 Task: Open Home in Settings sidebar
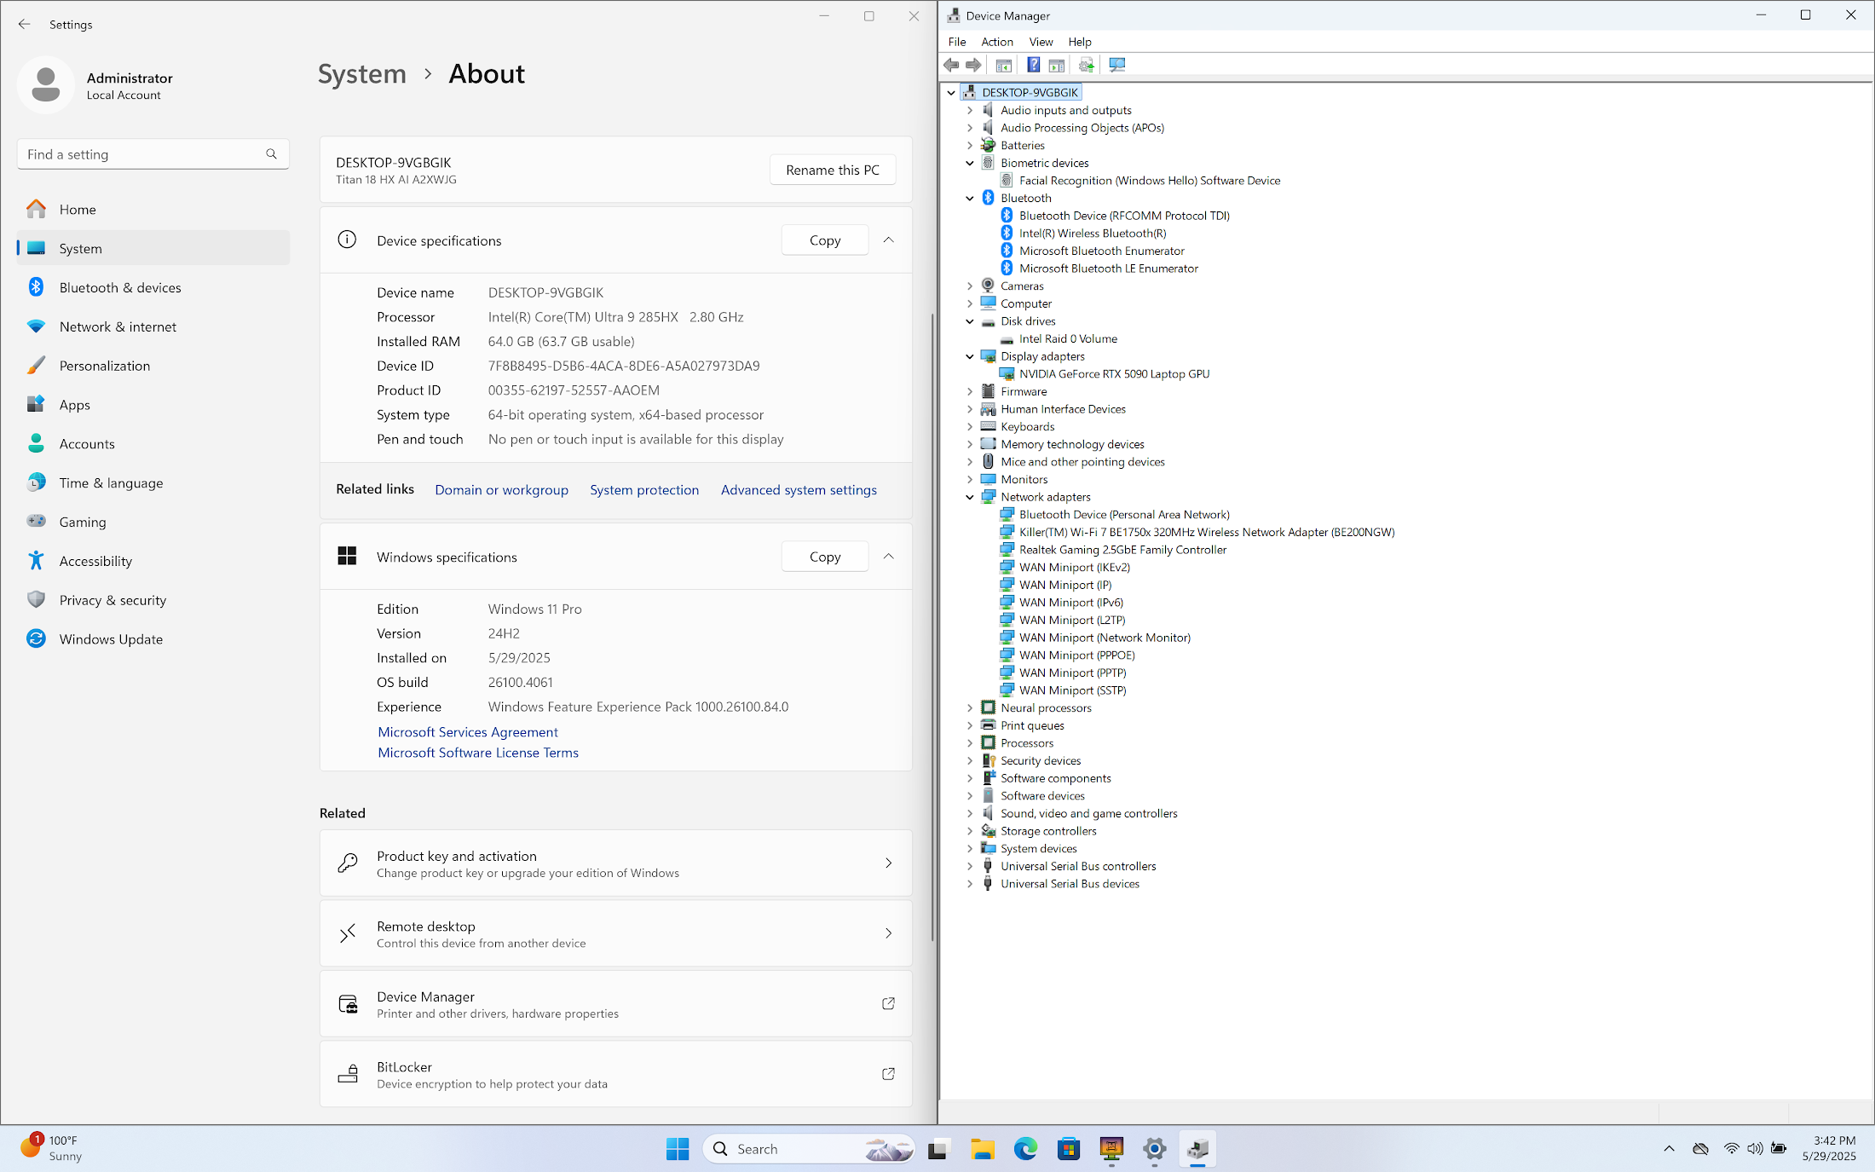[x=153, y=209]
